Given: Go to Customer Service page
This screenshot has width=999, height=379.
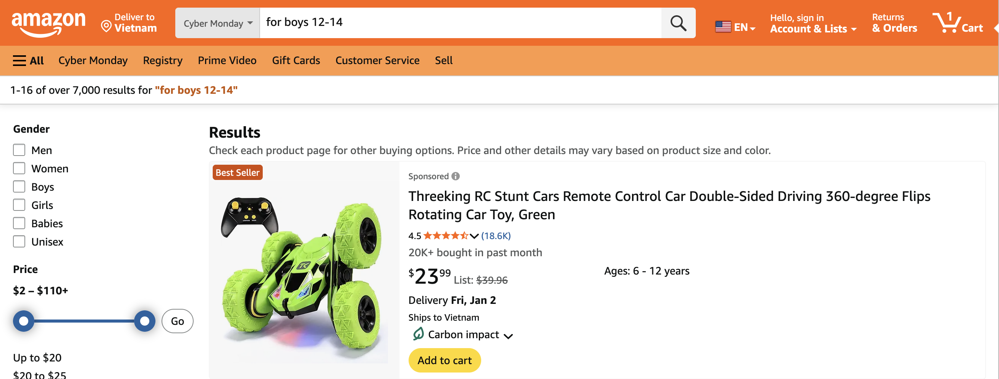Looking at the screenshot, I should [377, 60].
